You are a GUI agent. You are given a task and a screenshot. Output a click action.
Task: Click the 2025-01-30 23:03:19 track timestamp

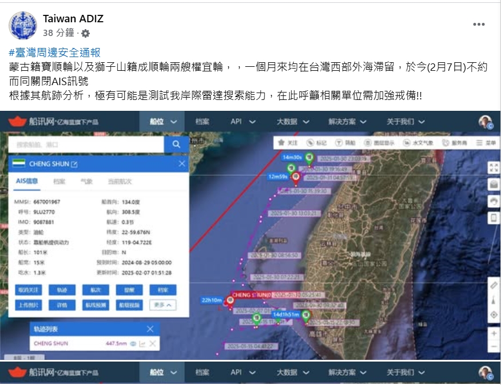344,159
